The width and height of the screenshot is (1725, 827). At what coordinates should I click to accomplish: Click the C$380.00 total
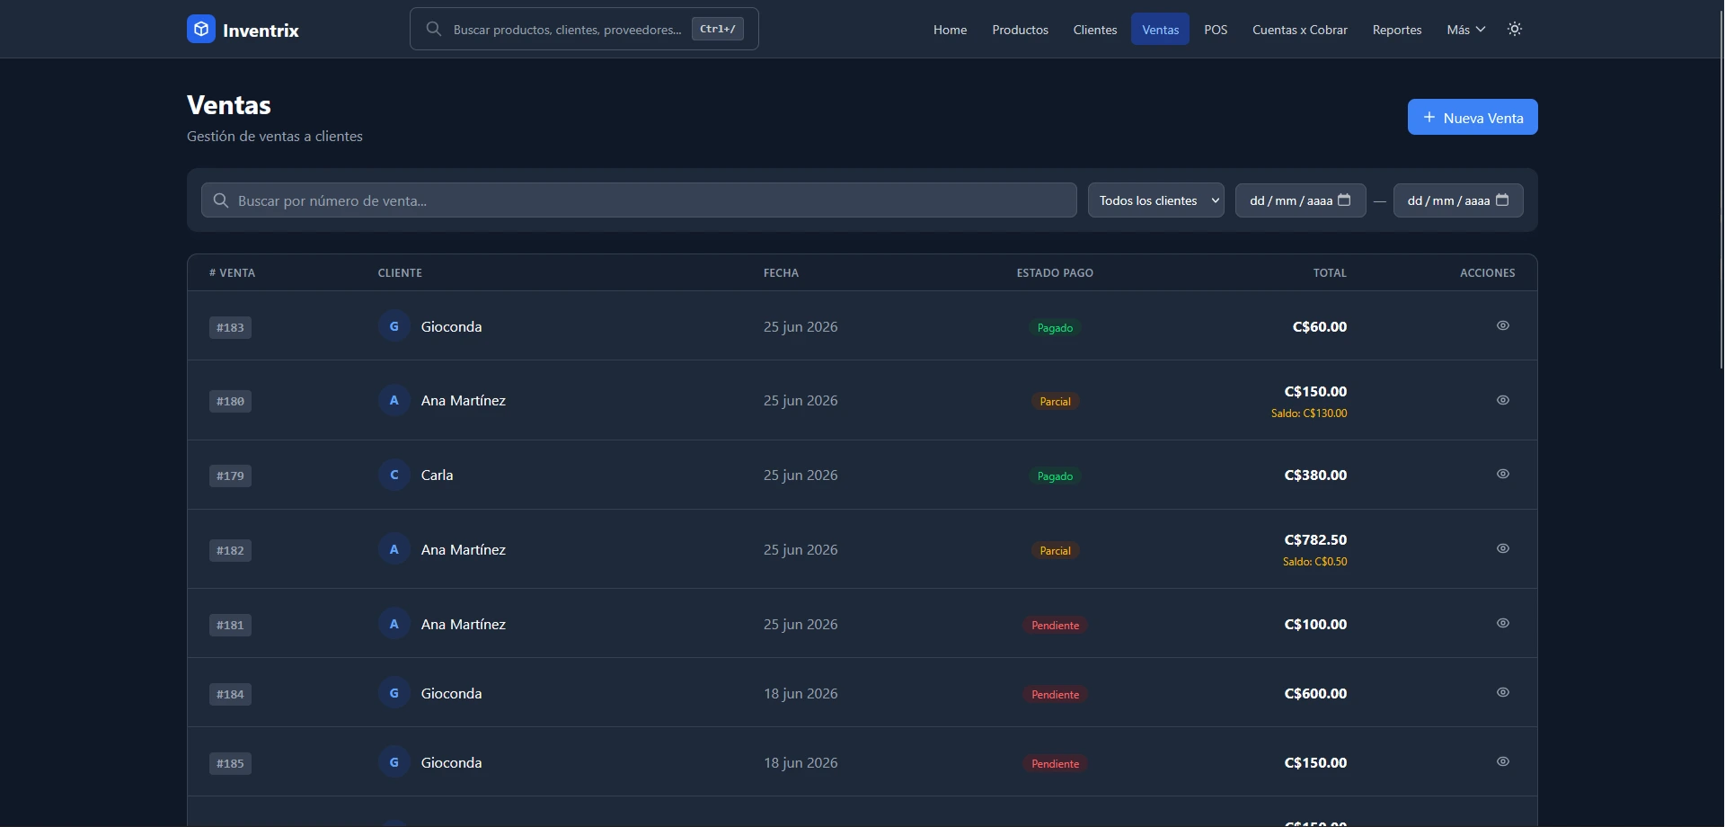(x=1315, y=475)
